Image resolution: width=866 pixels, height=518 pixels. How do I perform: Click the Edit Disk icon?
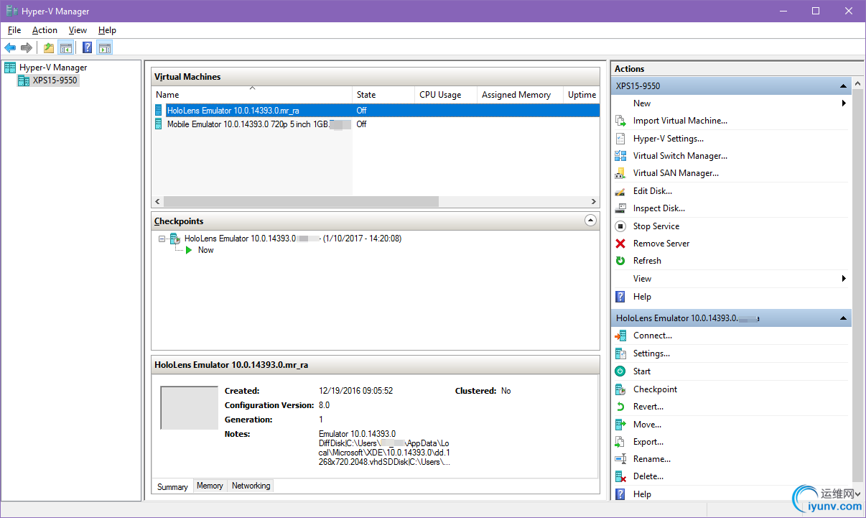point(620,191)
